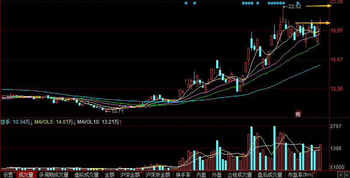The height and width of the screenshot is (178, 350).
Task: Click the 16.67 price axis label
Action: point(336,60)
